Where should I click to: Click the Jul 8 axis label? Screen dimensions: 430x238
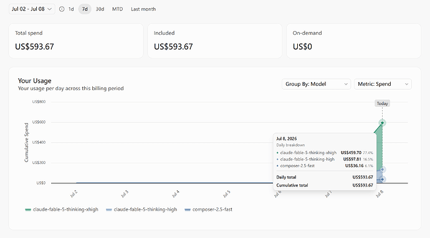380,194
